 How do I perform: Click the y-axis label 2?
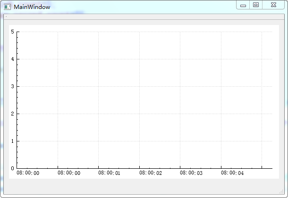coord(12,114)
